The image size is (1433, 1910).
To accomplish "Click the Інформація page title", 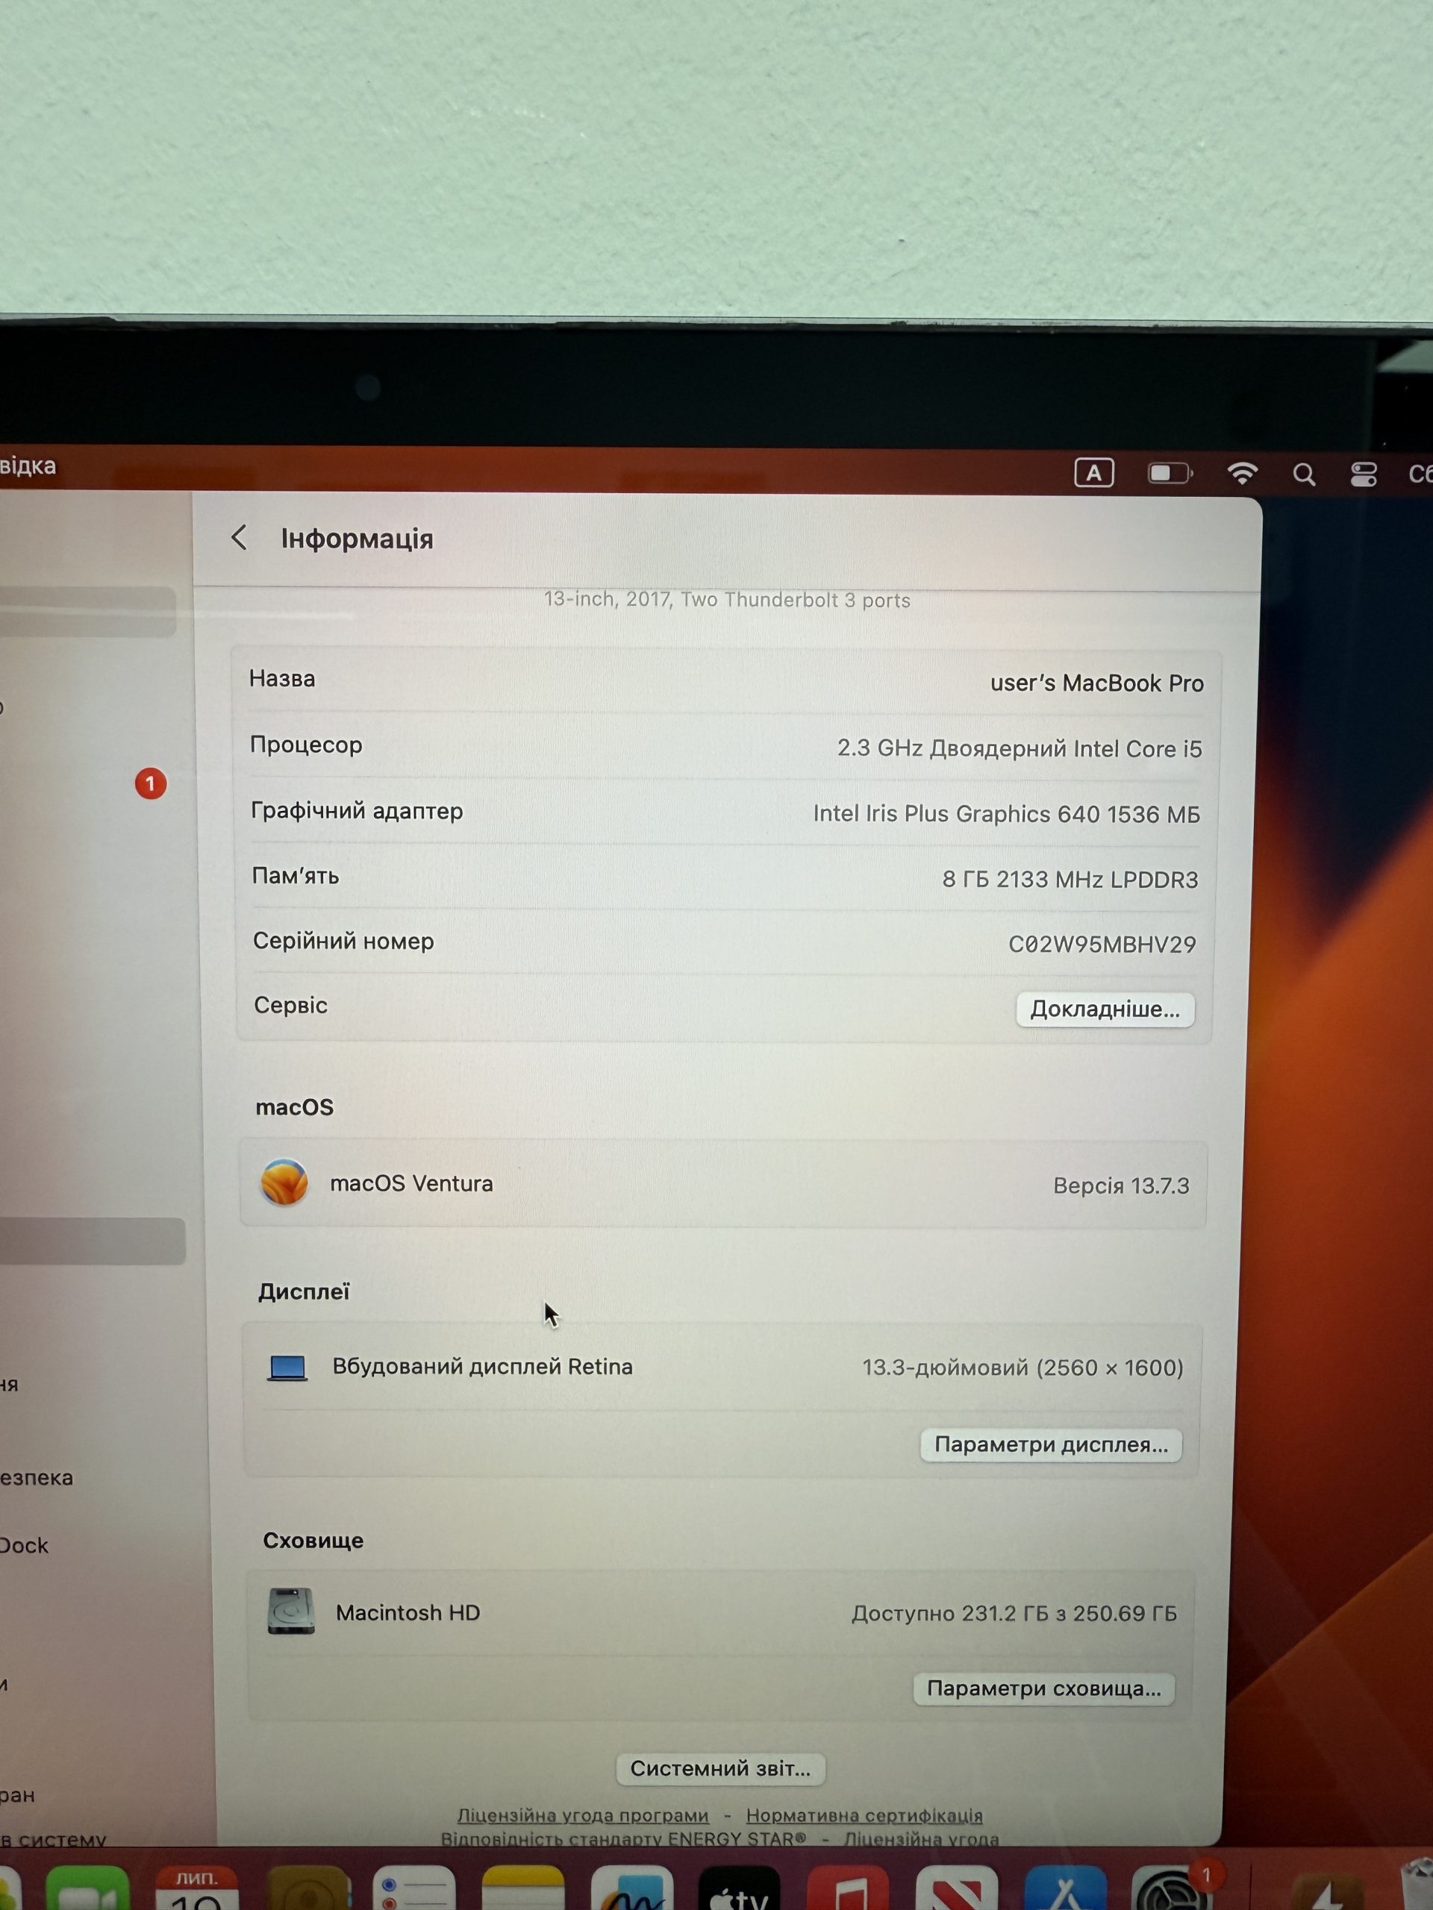I will pyautogui.click(x=357, y=539).
